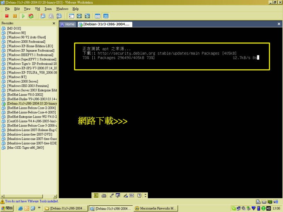The height and width of the screenshot is (212, 283).
Task: Click the IME handwriting pad icon
Action: pos(125,195)
